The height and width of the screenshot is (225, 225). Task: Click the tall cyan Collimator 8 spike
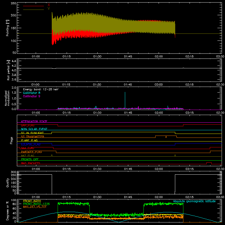(x=125, y=100)
